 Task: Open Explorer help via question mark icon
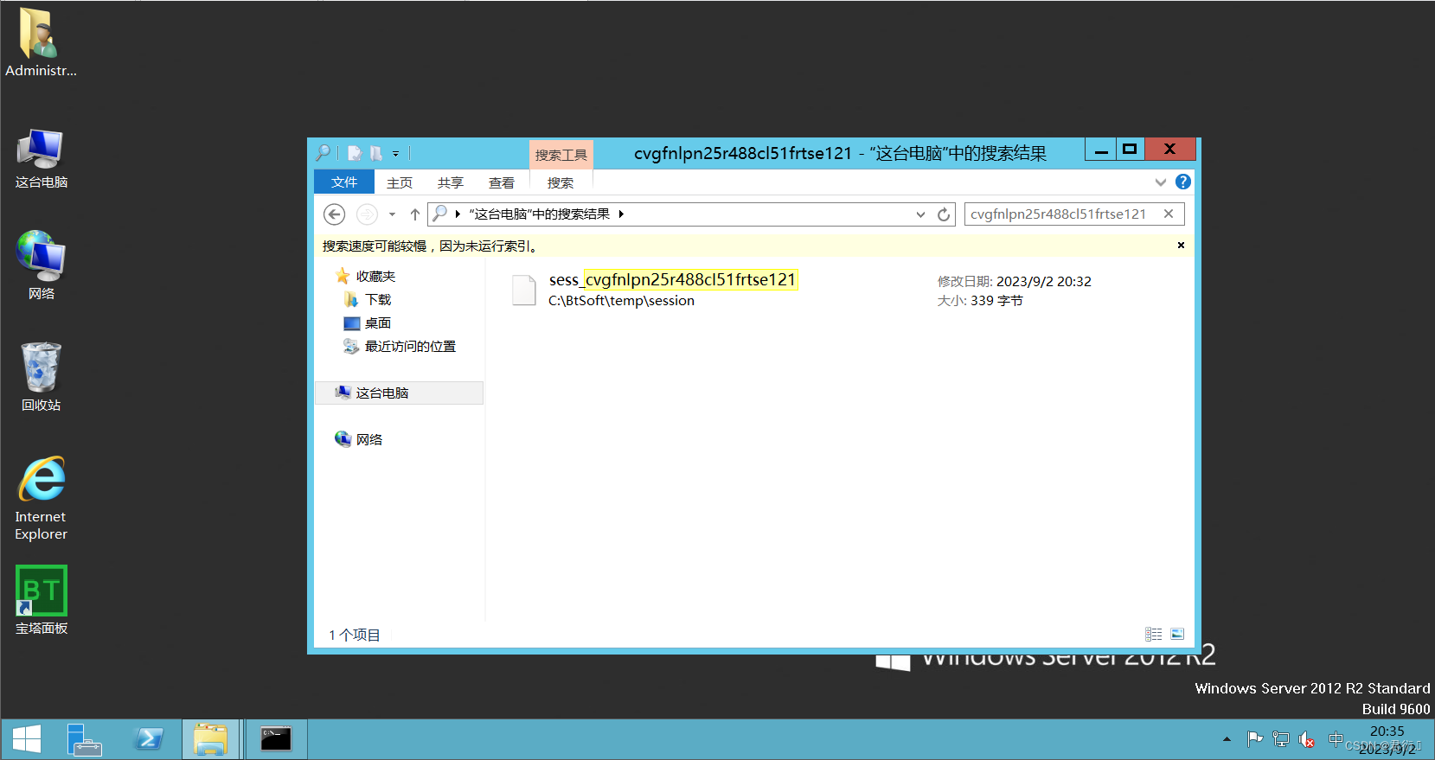click(x=1183, y=182)
